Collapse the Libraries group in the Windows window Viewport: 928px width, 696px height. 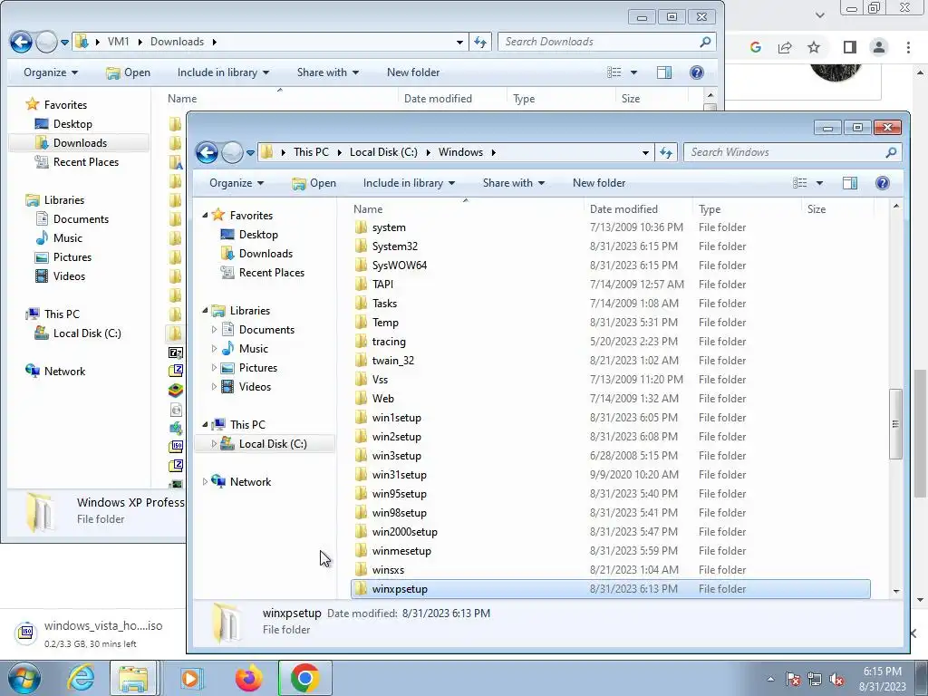point(205,311)
